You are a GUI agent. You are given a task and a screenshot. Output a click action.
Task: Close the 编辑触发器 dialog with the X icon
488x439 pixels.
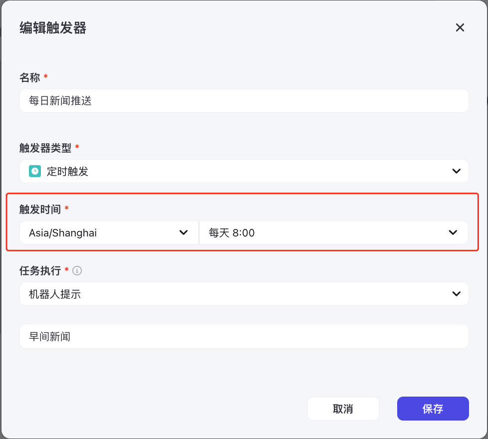tap(460, 27)
